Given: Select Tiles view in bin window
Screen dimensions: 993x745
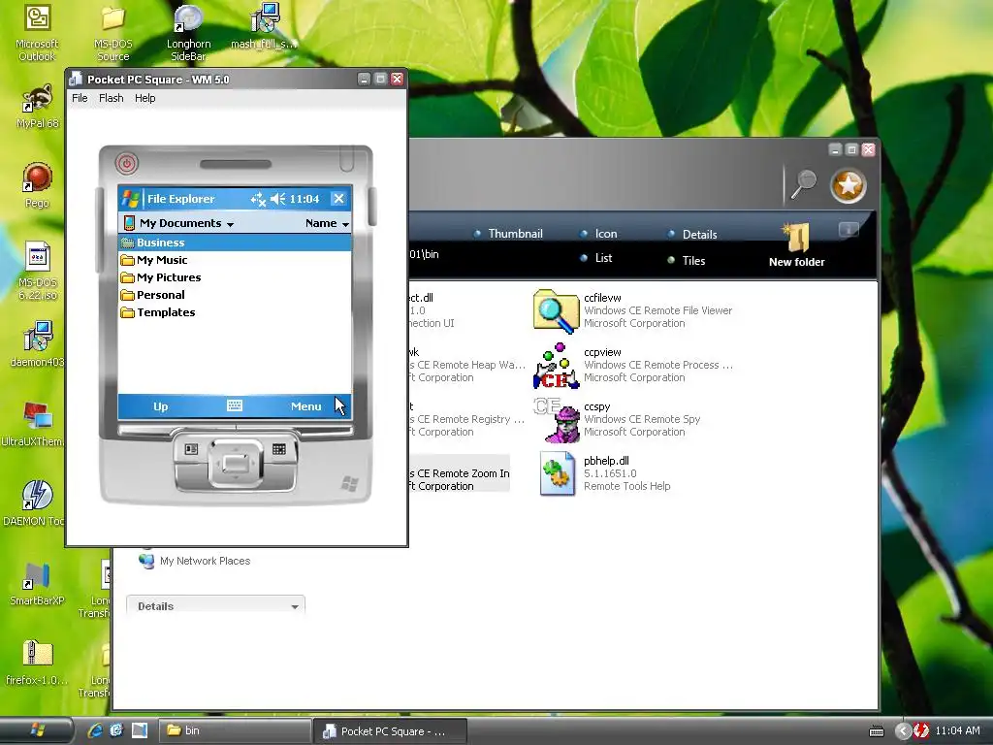Looking at the screenshot, I should [x=687, y=260].
